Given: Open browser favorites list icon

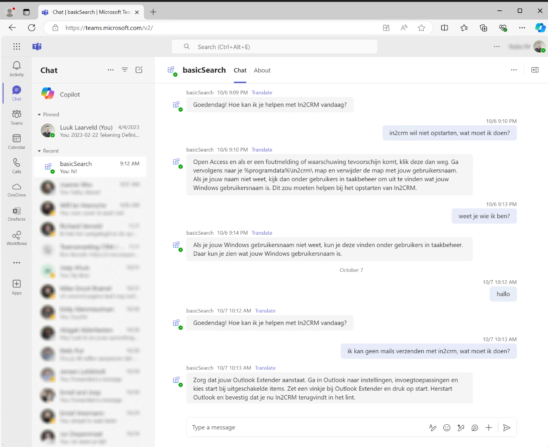Looking at the screenshot, I should tap(464, 28).
